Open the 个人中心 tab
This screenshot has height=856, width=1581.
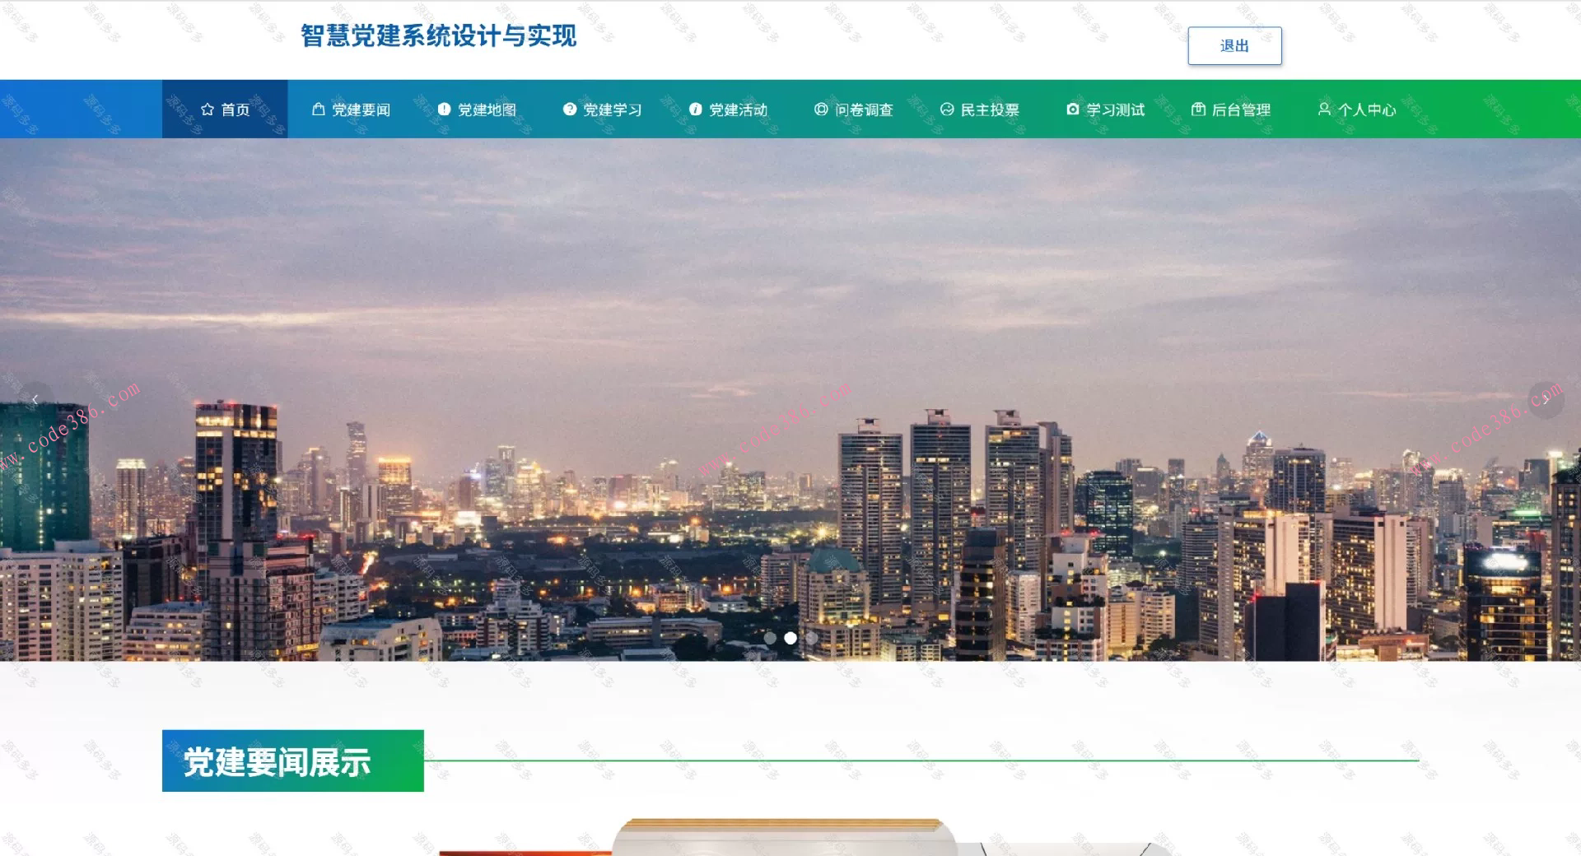[x=1366, y=108]
